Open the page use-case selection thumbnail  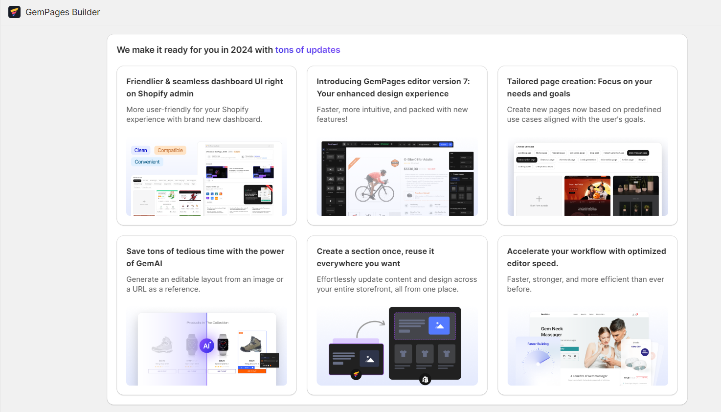click(587, 178)
